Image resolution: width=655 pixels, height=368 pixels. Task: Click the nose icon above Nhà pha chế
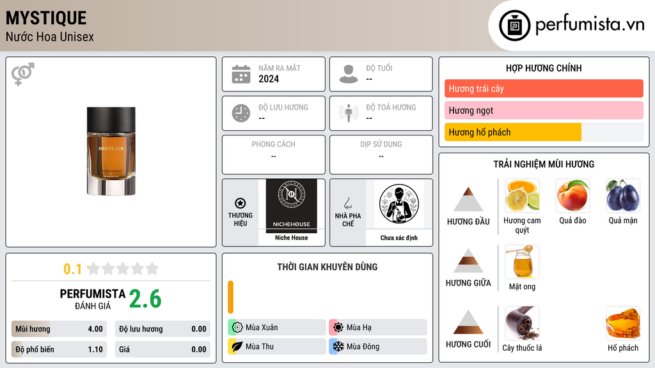coord(347,203)
